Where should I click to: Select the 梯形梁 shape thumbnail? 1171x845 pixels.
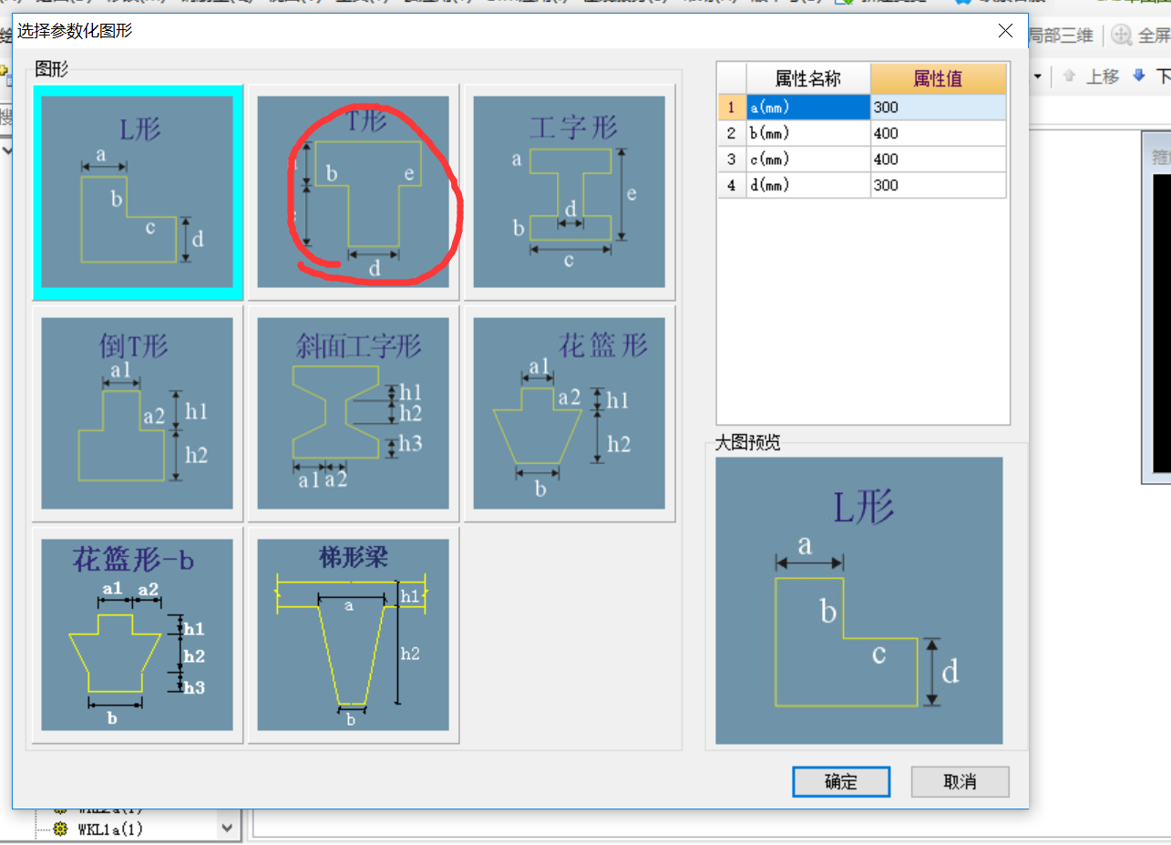click(353, 634)
